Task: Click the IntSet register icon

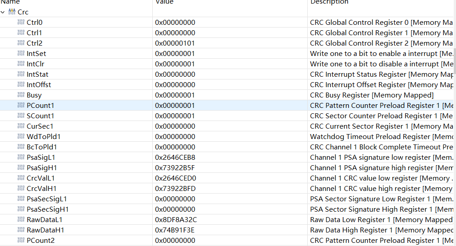Action: coord(21,54)
